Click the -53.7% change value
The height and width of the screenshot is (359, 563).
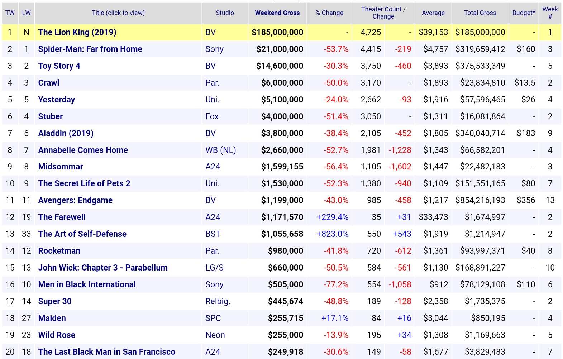pyautogui.click(x=336, y=49)
